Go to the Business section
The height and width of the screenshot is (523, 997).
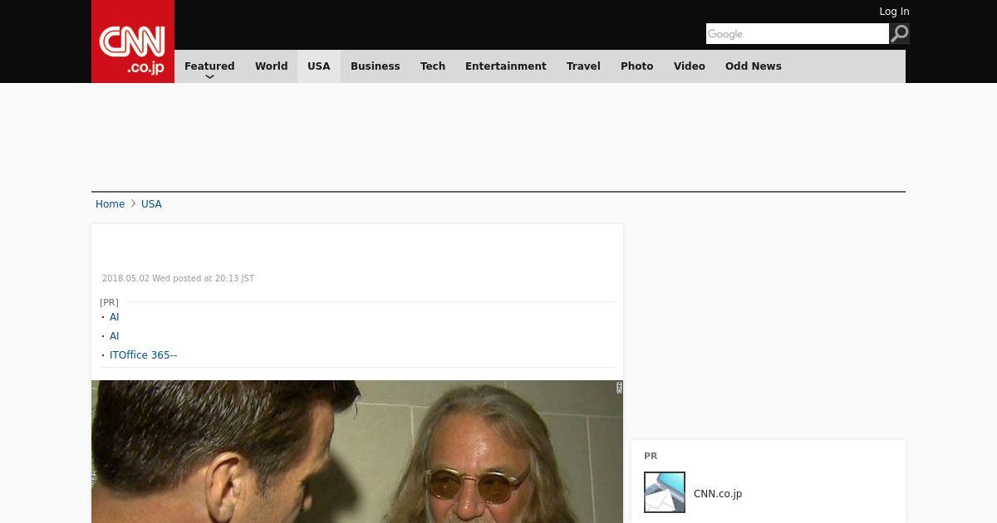[375, 66]
